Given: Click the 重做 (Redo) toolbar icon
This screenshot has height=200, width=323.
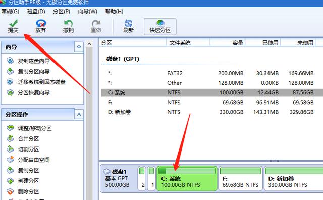Looking at the screenshot, I should pos(96,23).
